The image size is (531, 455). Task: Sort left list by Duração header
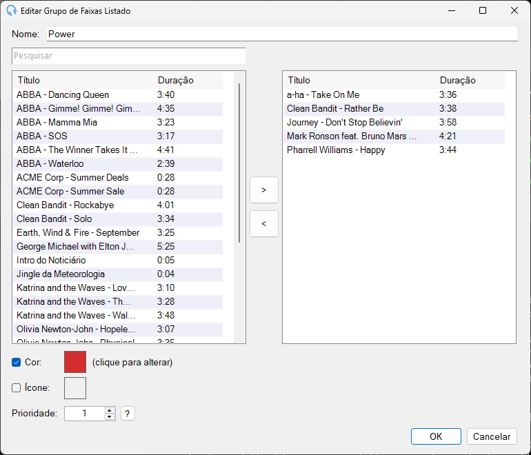click(x=189, y=80)
